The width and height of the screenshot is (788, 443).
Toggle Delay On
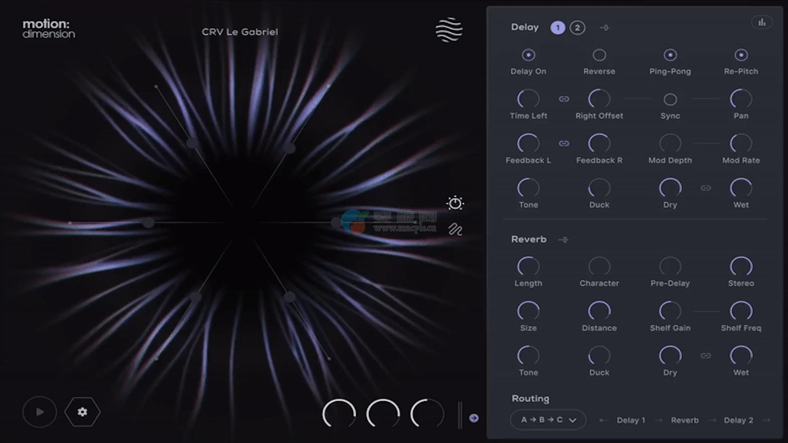pyautogui.click(x=528, y=55)
